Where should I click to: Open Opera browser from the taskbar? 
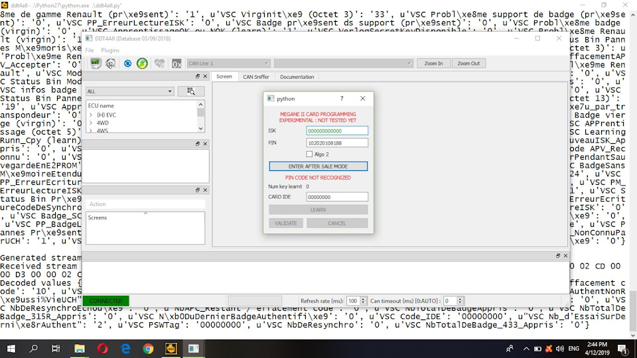coord(102,349)
